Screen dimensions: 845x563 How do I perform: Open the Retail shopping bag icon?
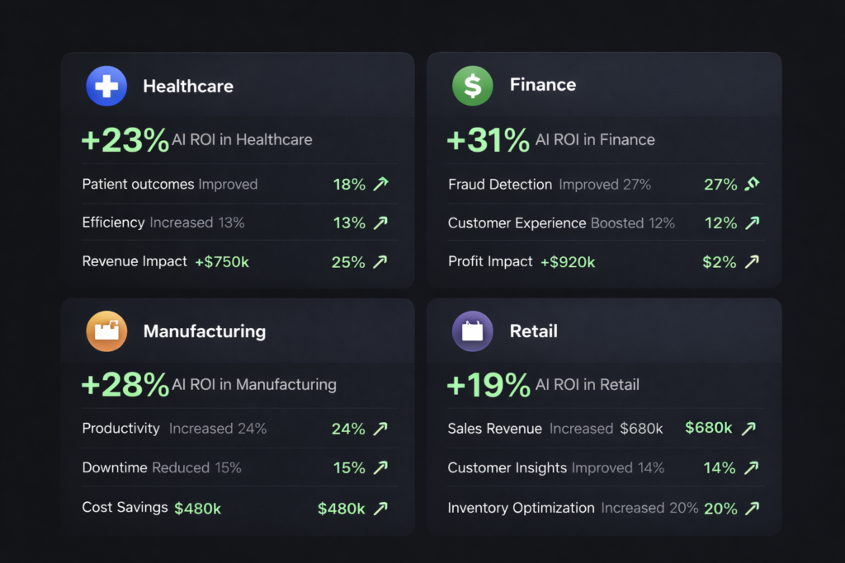[472, 331]
